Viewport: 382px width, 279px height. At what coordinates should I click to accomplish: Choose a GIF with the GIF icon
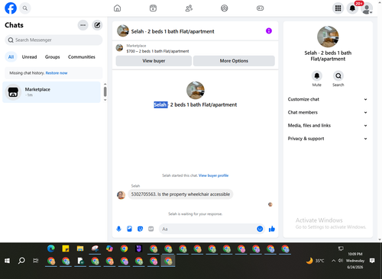point(151,229)
